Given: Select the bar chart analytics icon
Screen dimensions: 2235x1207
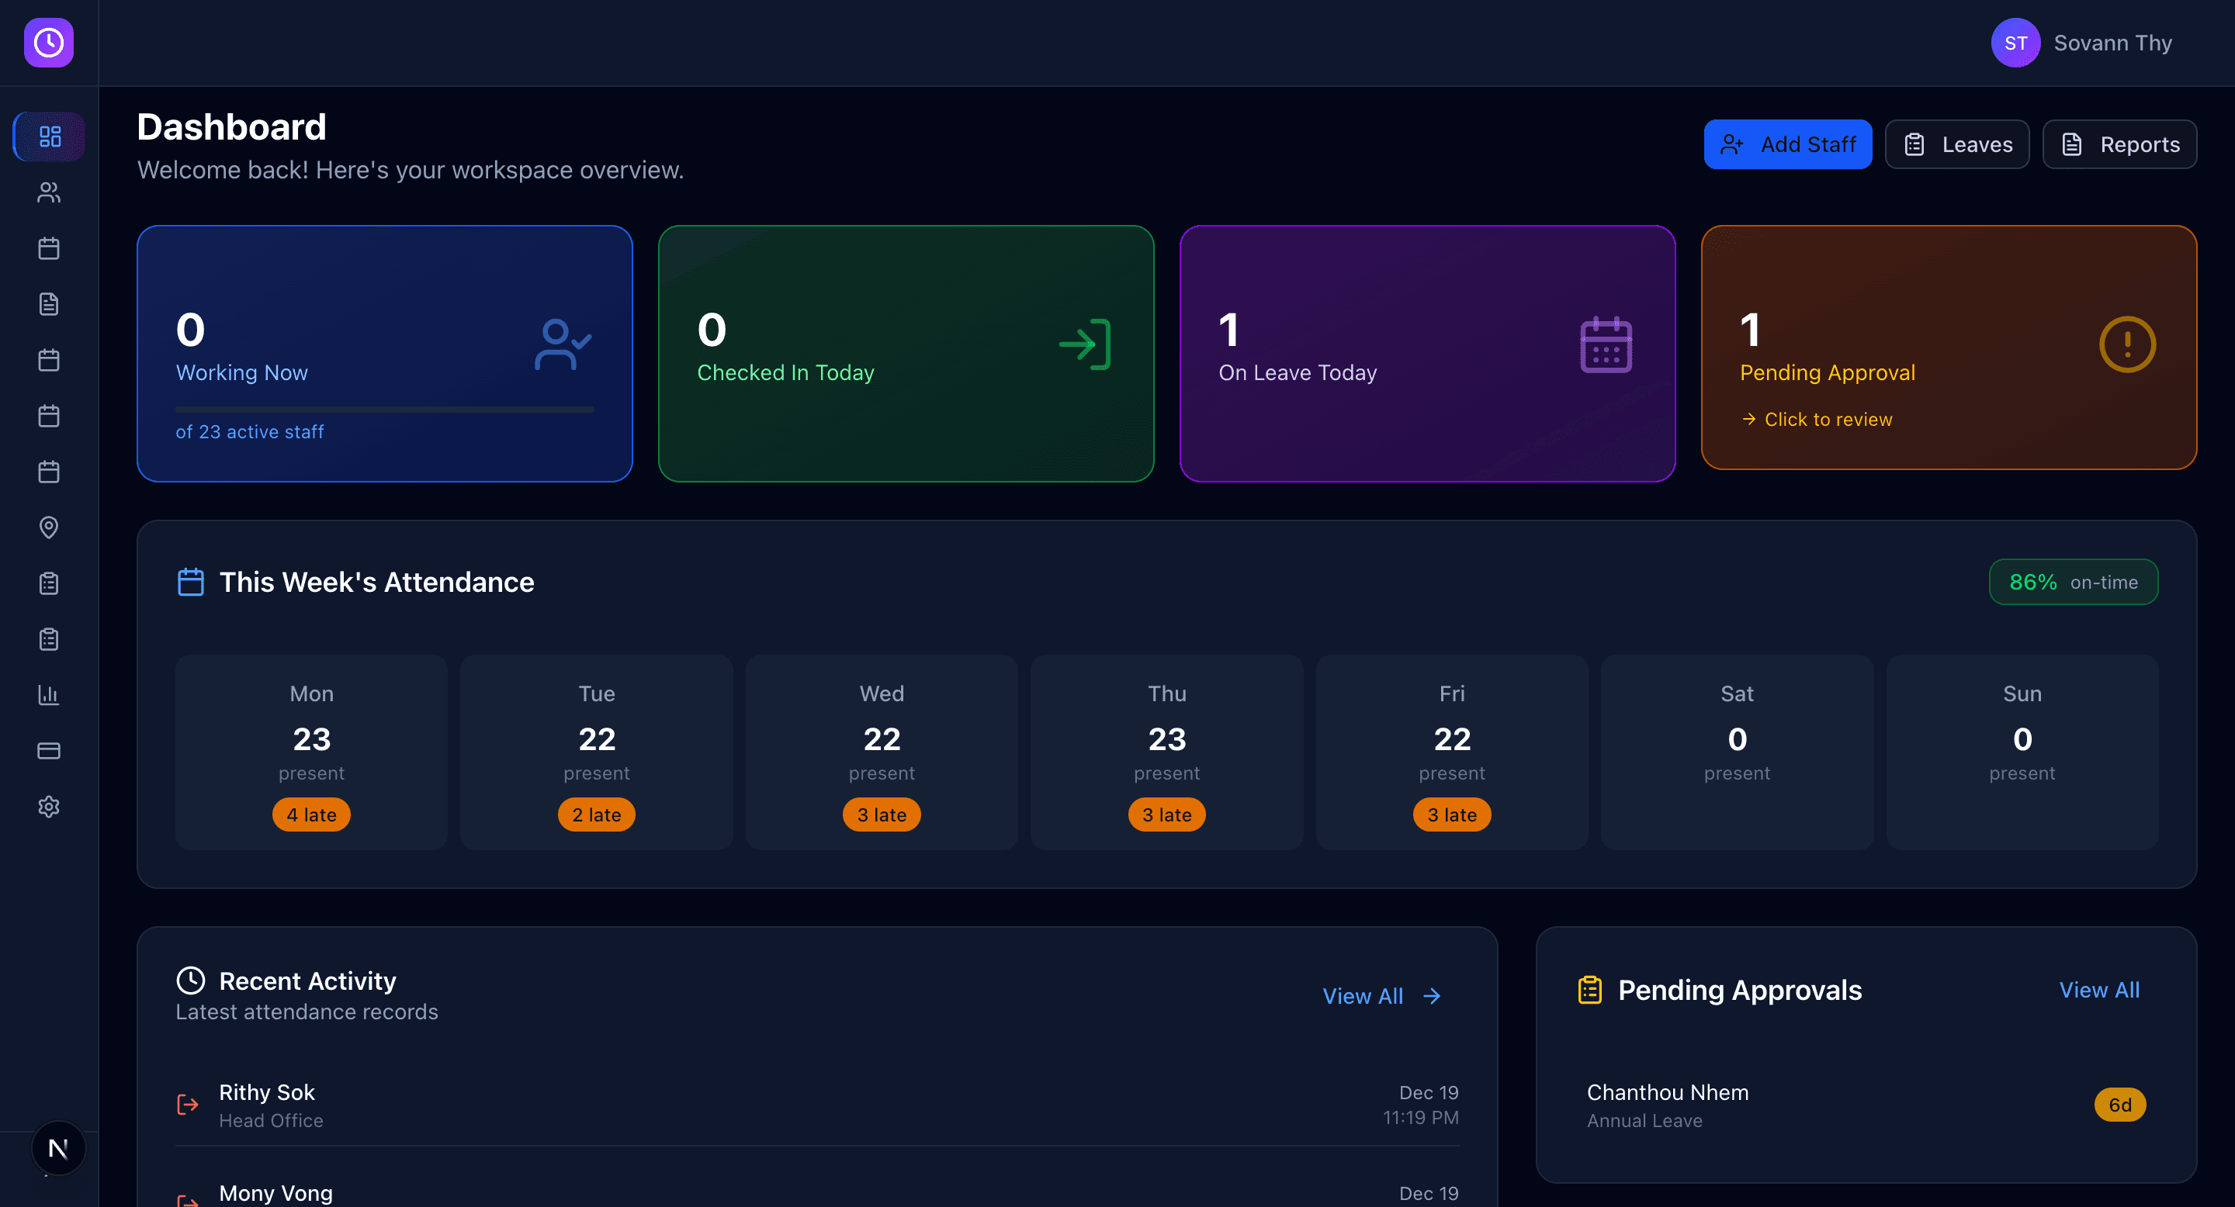Looking at the screenshot, I should point(49,694).
